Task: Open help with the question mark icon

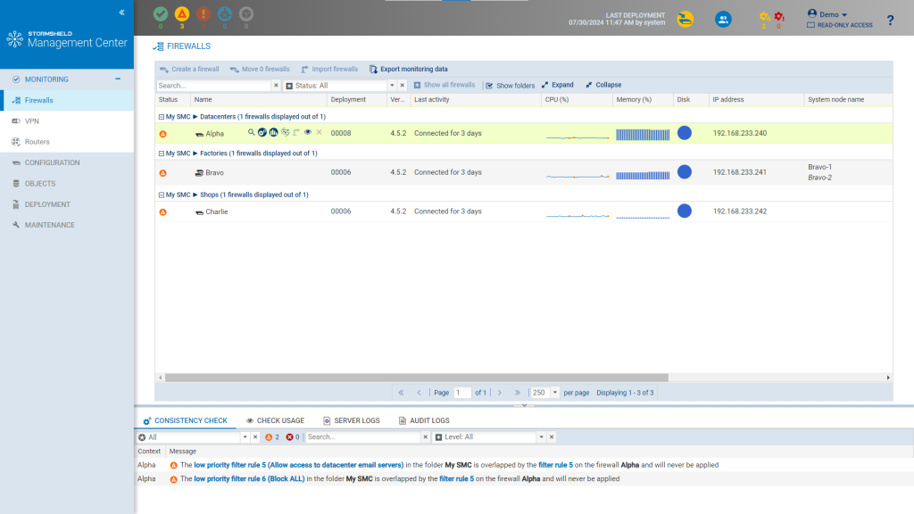Action: [x=890, y=21]
